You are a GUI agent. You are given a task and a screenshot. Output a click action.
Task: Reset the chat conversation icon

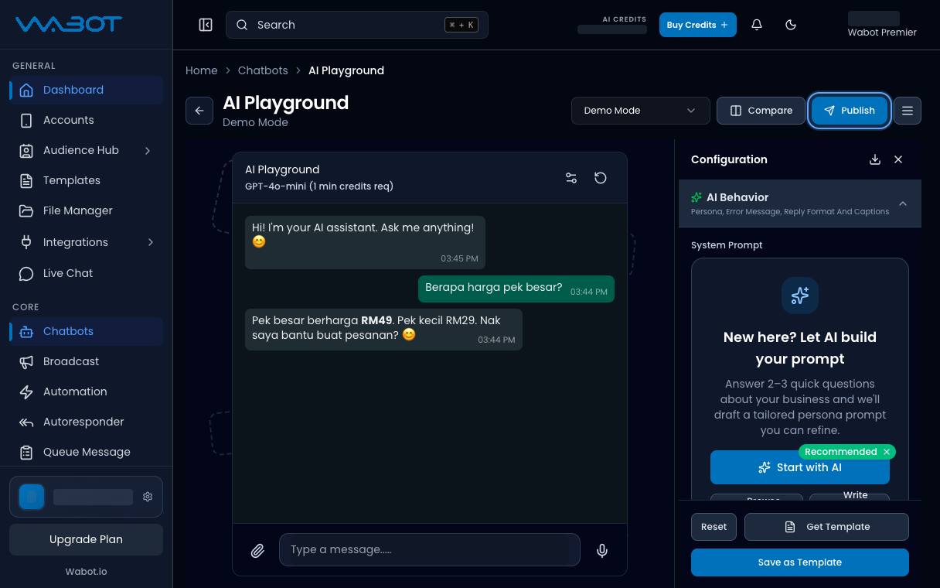601,178
